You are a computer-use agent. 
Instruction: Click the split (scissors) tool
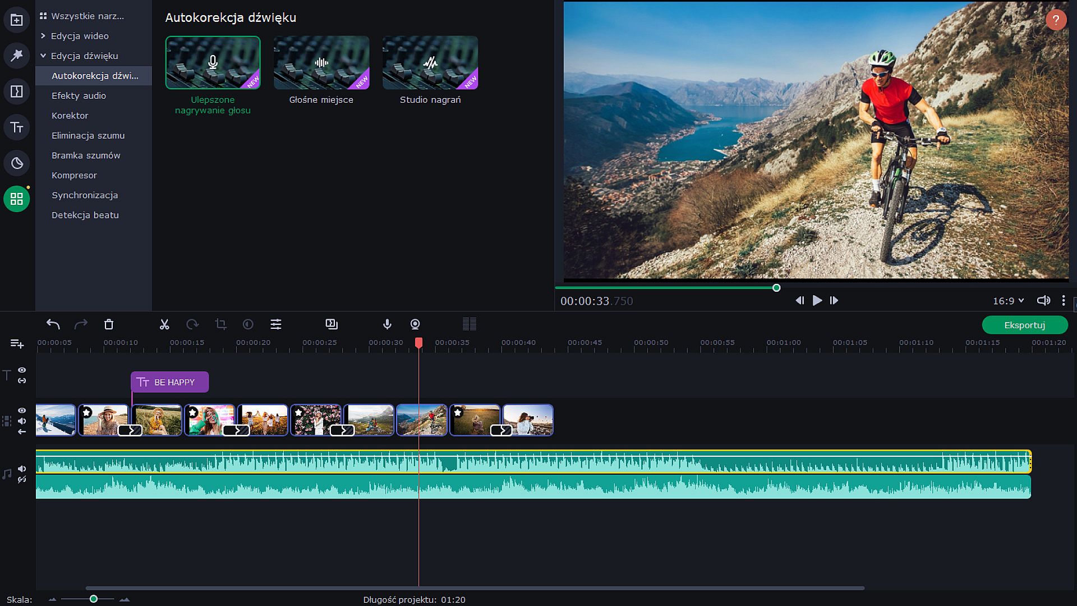point(164,324)
